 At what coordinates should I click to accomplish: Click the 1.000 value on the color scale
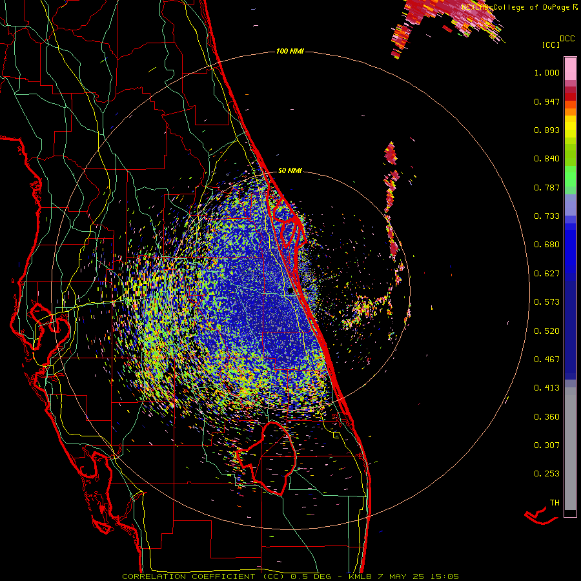tap(547, 72)
